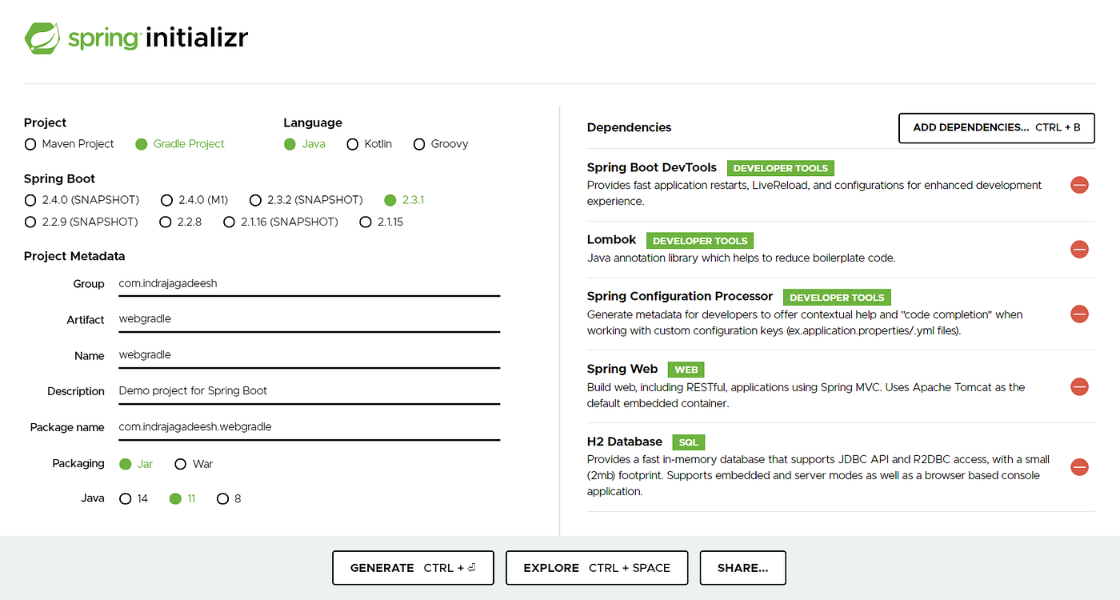
Task: Open the SHARE dialog
Action: 742,567
